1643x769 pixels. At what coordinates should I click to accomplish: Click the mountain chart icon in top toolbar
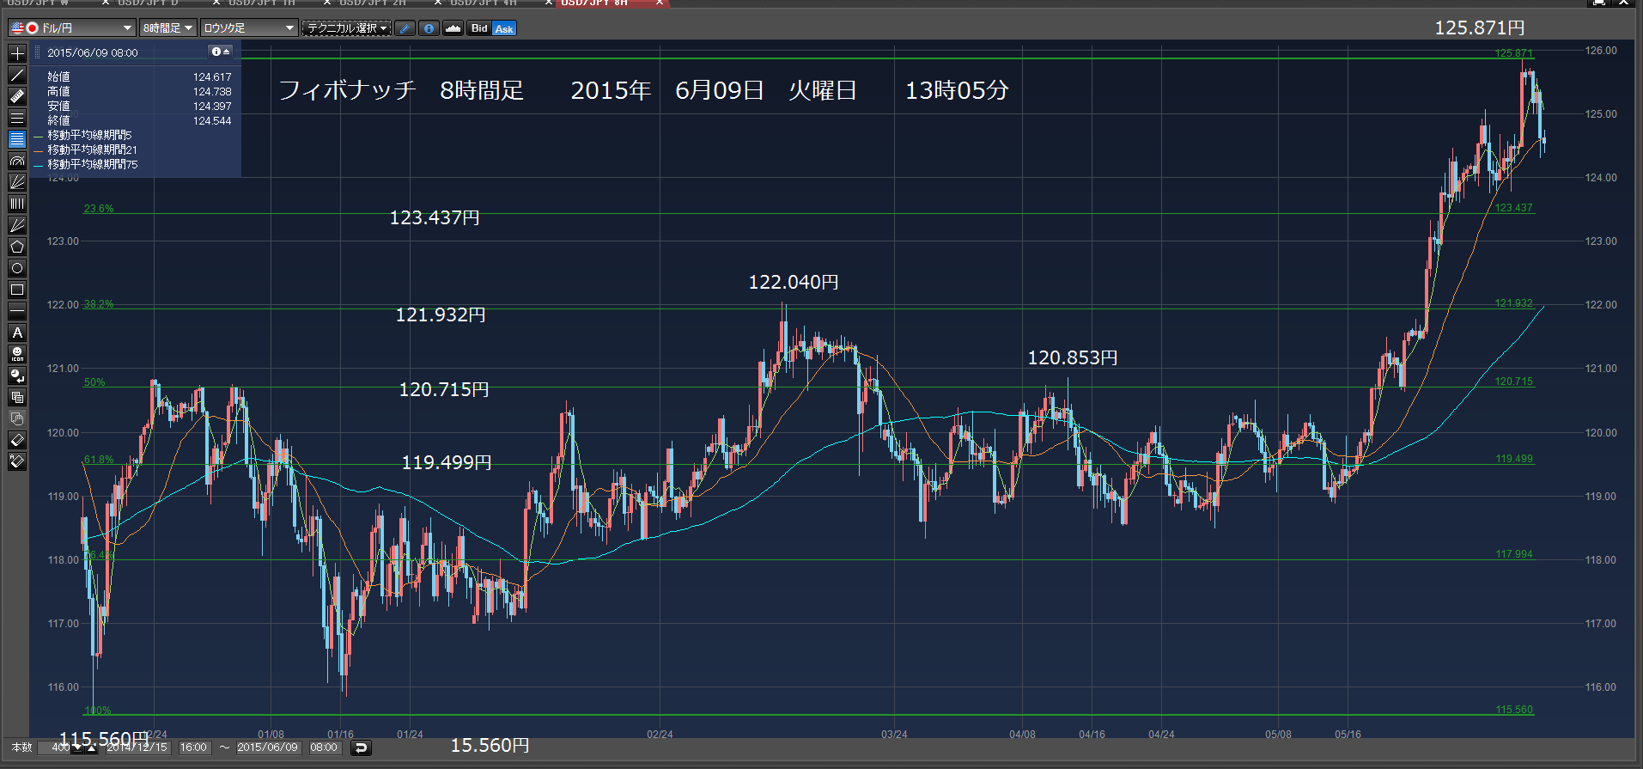click(453, 28)
